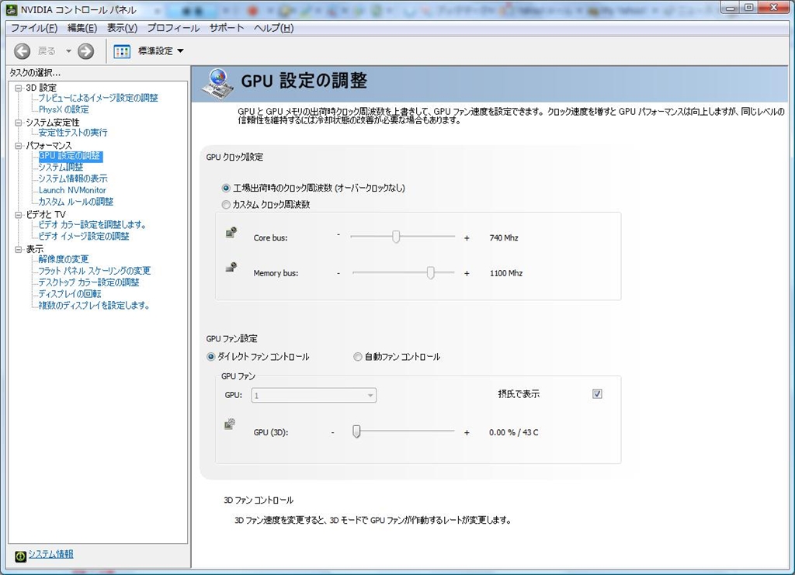The height and width of the screenshot is (575, 795).
Task: Toggle the 摂氏で表示 checkbox
Action: pos(597,393)
